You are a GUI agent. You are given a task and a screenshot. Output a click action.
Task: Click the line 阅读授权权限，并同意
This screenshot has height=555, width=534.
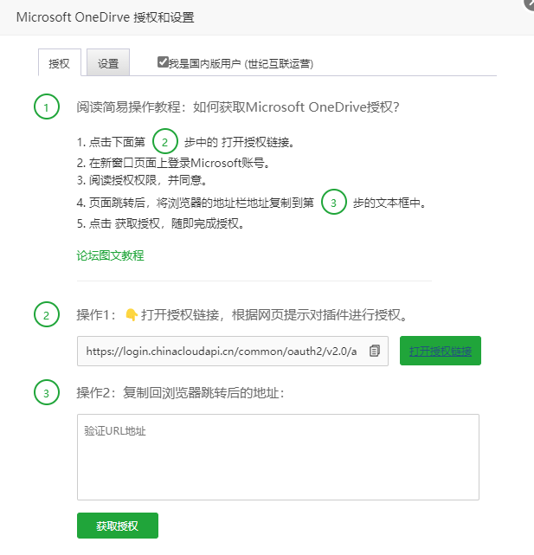coord(142,180)
